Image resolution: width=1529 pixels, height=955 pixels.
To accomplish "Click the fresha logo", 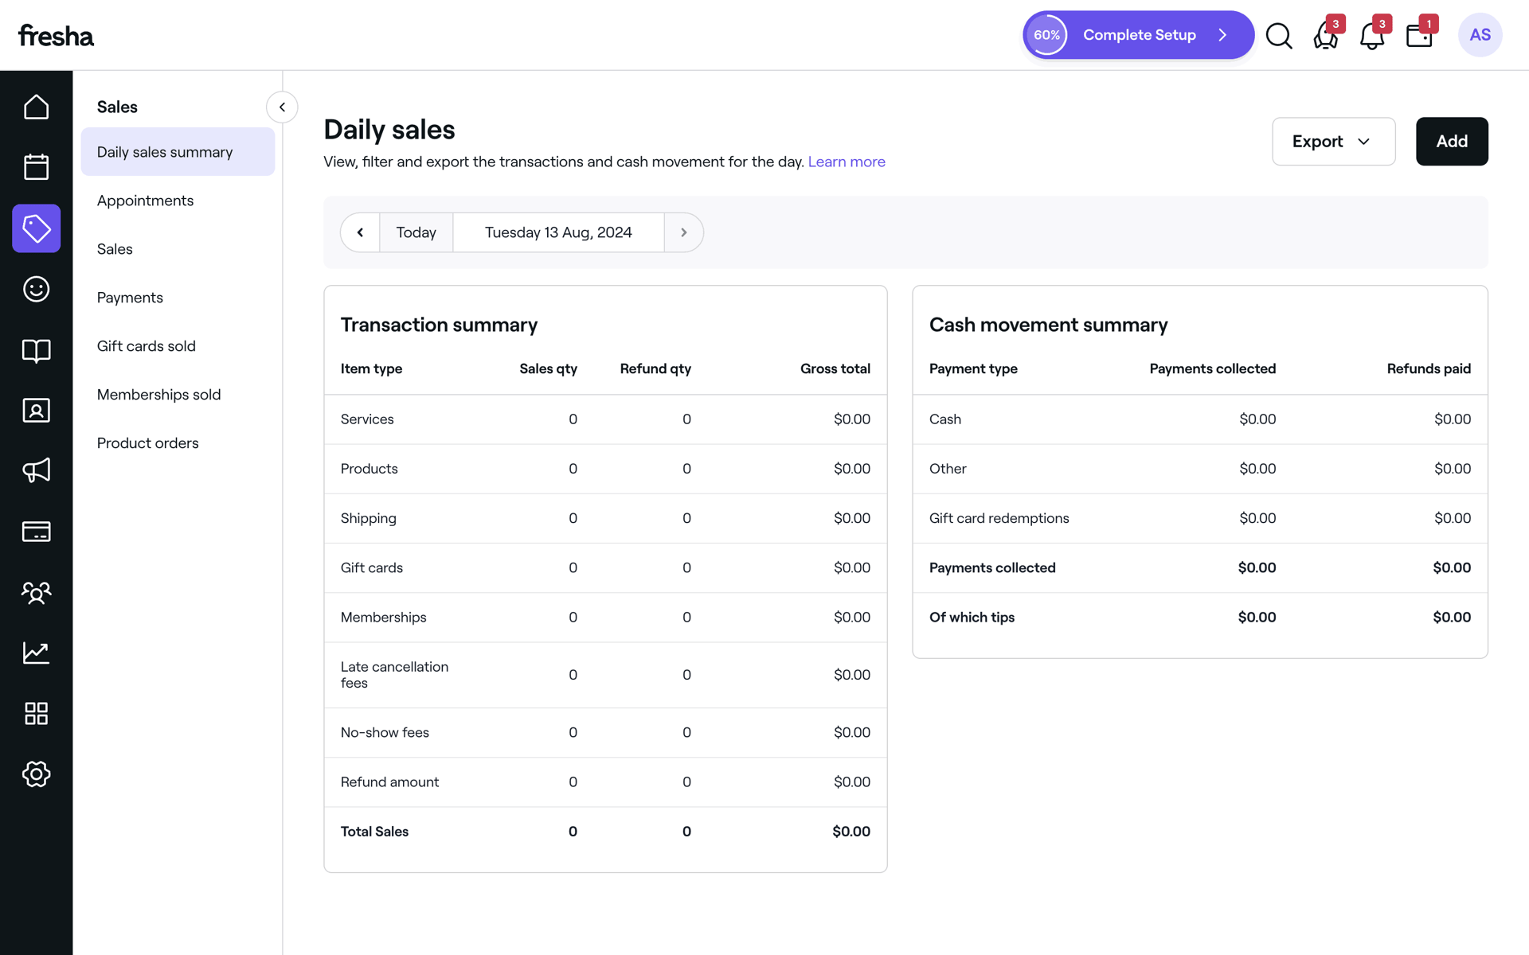I will tap(56, 35).
